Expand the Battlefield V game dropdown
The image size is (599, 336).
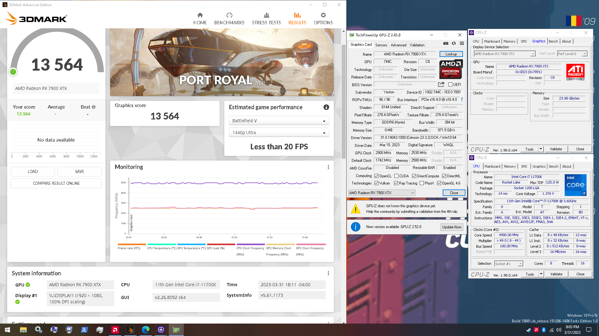pos(279,121)
